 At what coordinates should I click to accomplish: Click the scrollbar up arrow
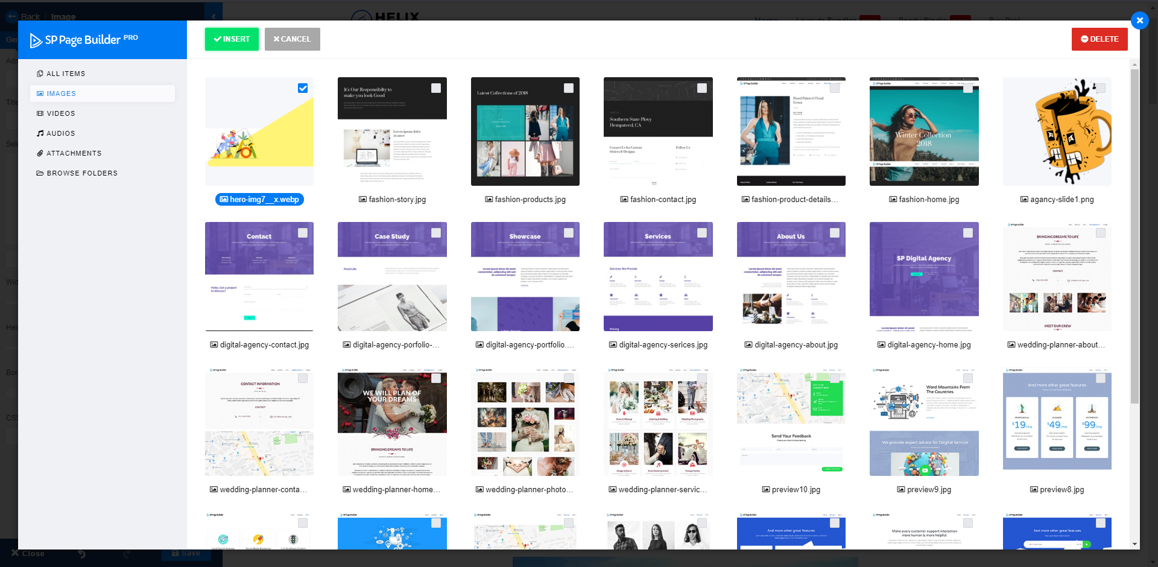(x=1134, y=64)
